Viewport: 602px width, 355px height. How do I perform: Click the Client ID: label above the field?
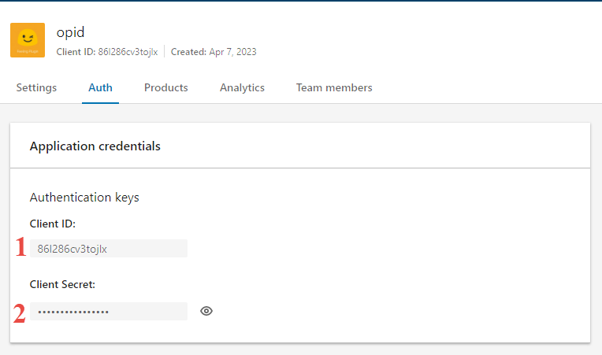53,224
